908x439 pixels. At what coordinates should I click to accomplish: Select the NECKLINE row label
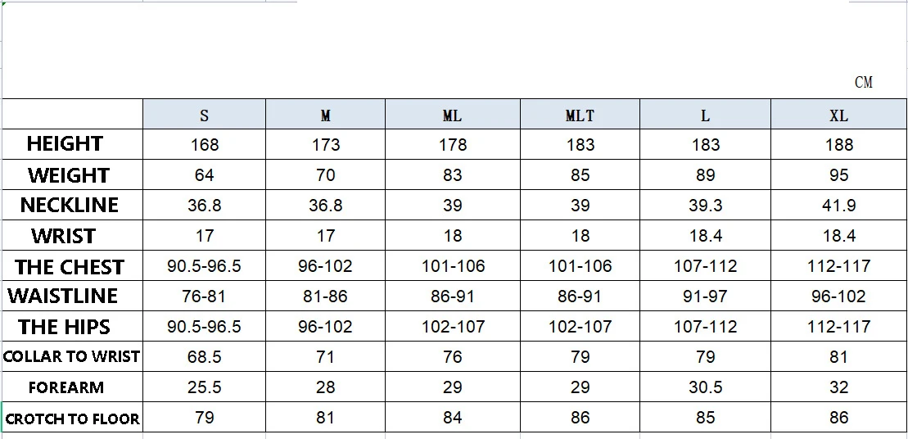click(70, 205)
